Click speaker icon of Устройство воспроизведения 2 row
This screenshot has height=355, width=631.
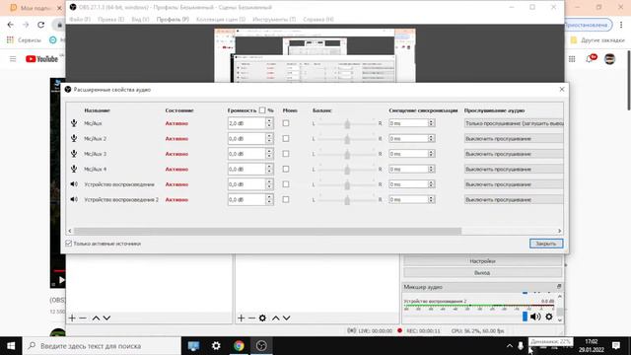click(x=74, y=199)
